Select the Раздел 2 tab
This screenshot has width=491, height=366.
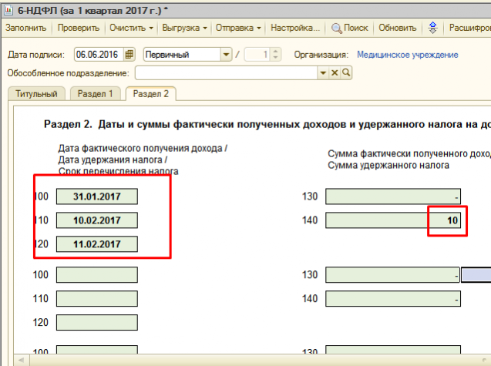pyautogui.click(x=150, y=94)
